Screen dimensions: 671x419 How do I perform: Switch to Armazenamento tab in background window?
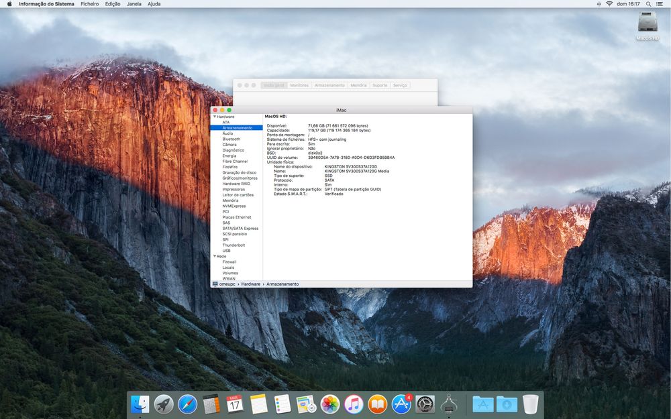pos(329,85)
